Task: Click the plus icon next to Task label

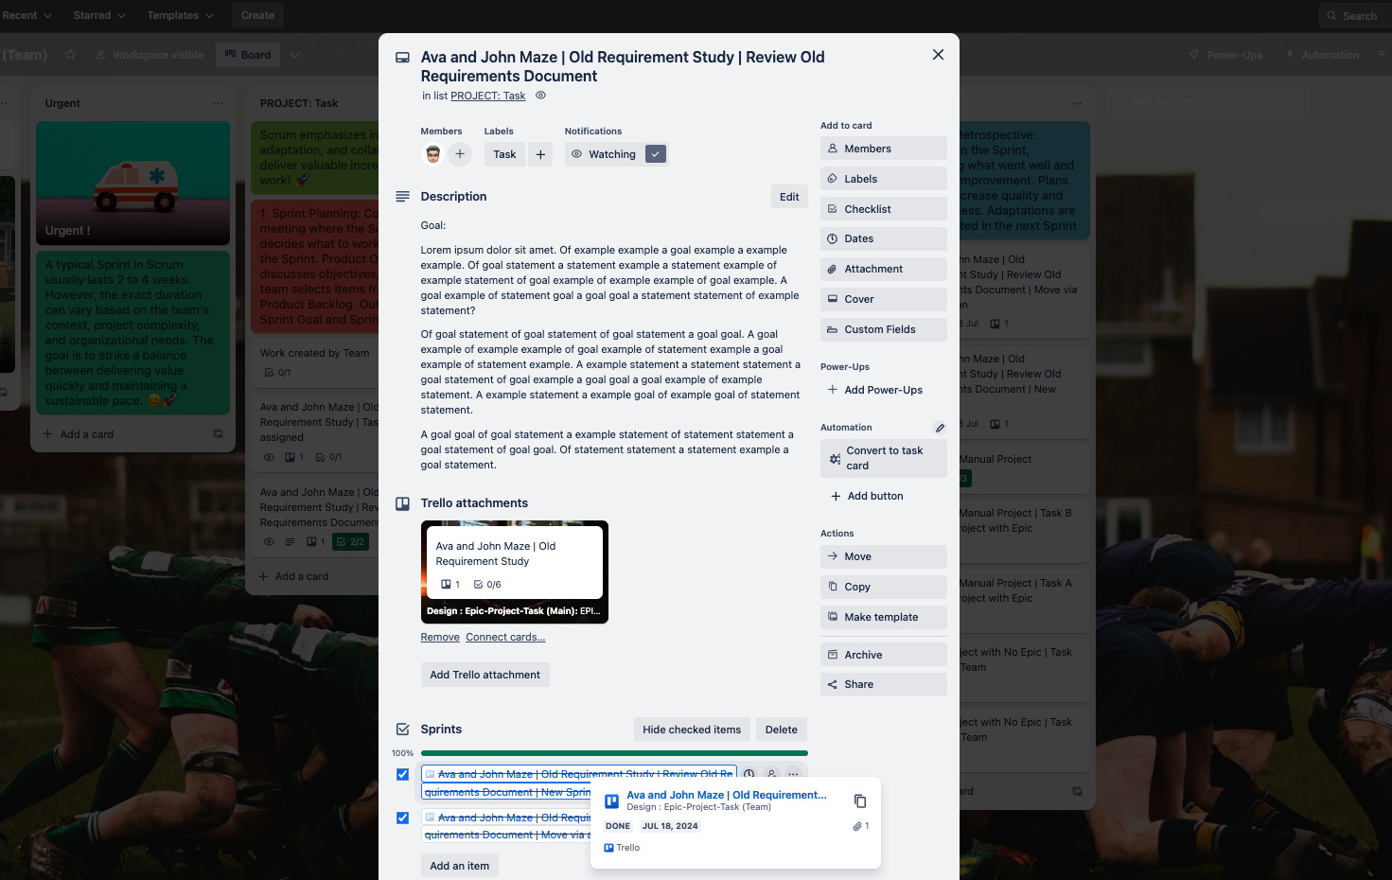Action: pyautogui.click(x=540, y=154)
